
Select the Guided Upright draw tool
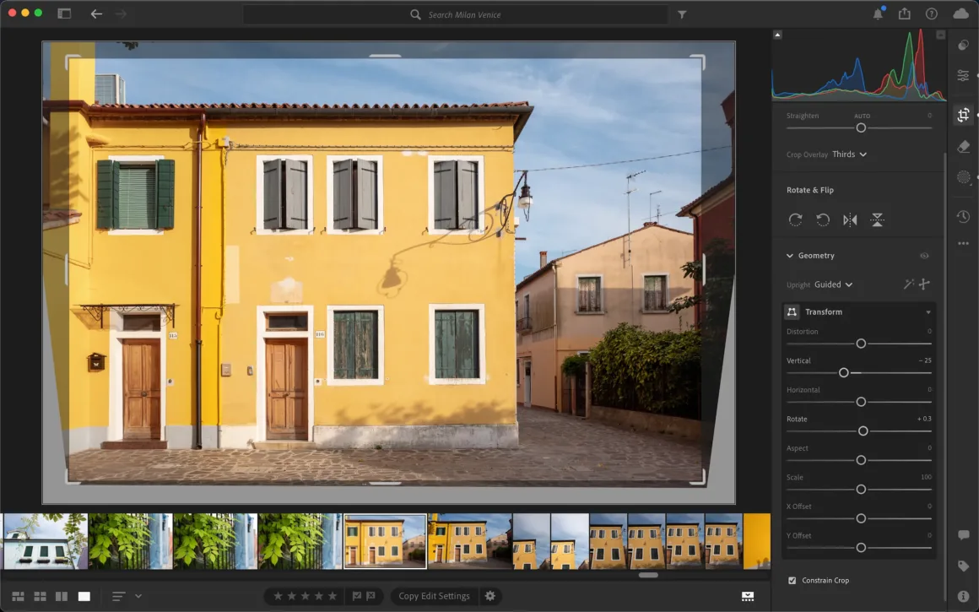924,284
